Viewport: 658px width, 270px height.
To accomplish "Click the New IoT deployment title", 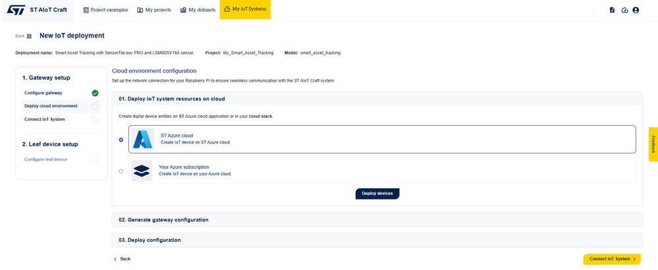I will (x=72, y=36).
